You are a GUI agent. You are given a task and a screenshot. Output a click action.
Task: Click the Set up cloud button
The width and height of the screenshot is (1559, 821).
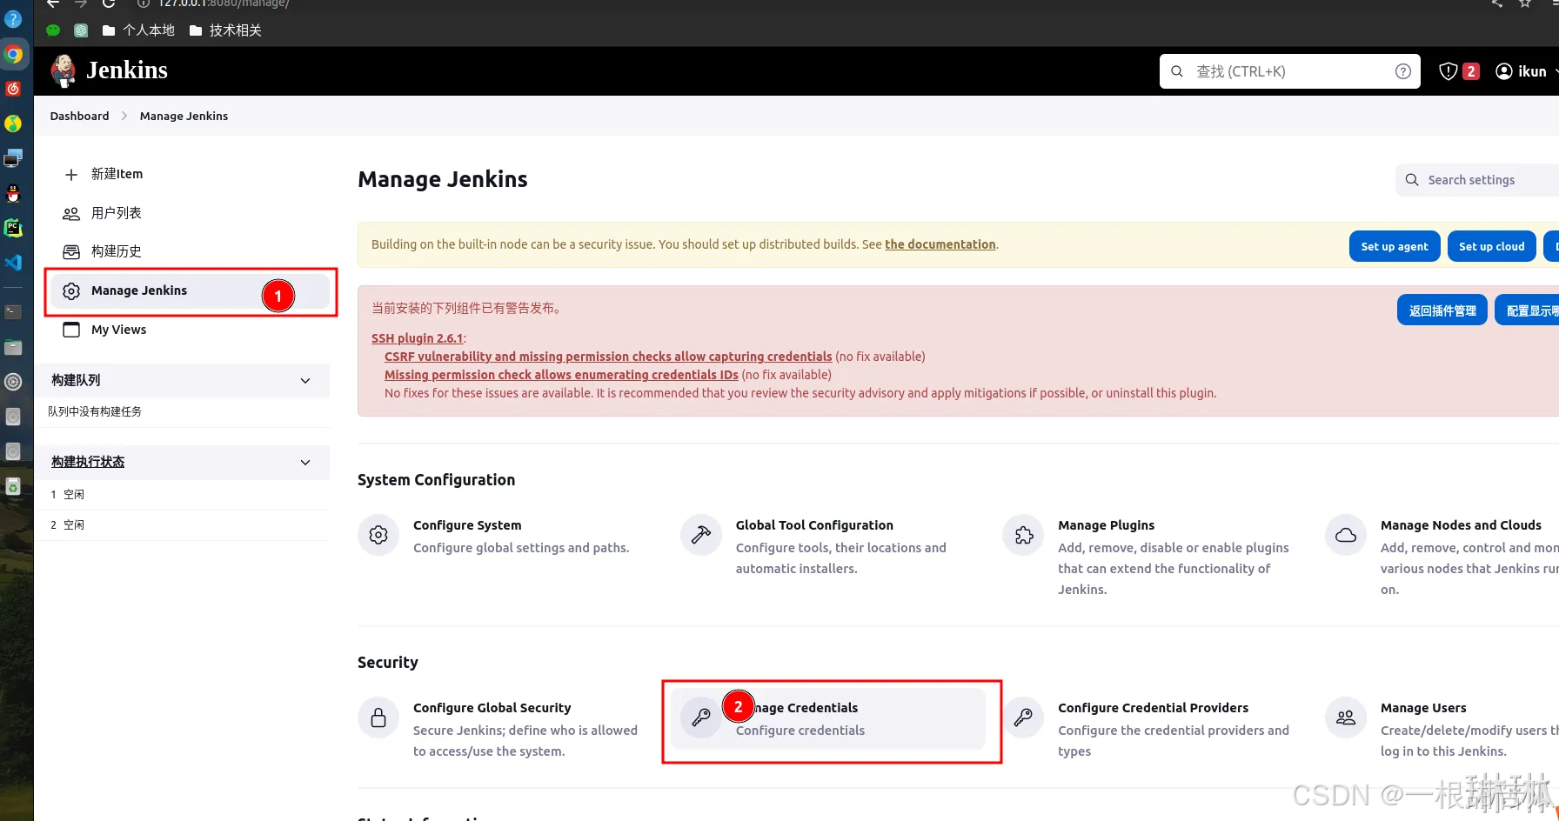[1492, 246]
